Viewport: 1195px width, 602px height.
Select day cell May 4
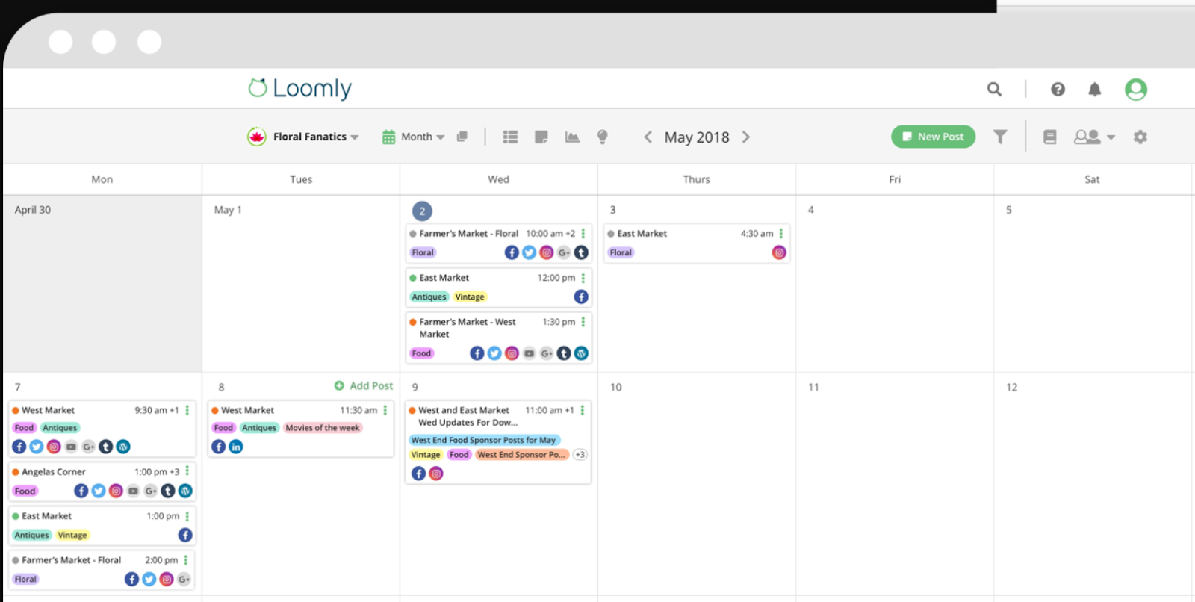click(895, 284)
